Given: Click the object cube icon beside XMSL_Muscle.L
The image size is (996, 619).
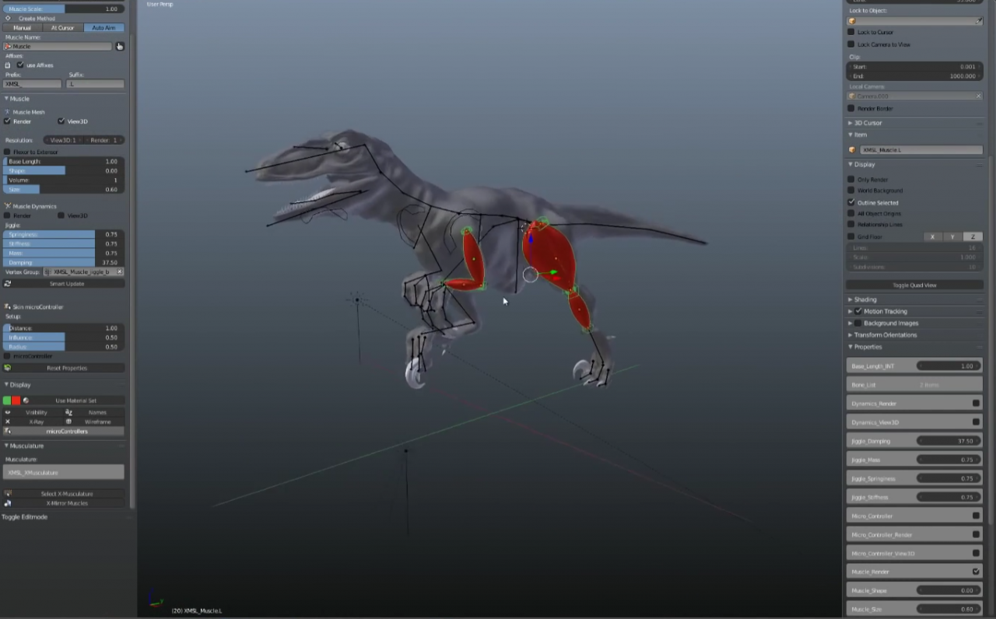Looking at the screenshot, I should (x=852, y=150).
